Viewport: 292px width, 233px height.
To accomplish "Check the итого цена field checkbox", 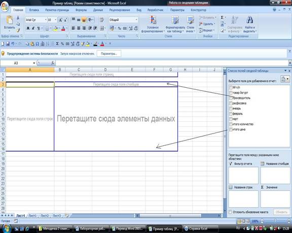I will point(231,129).
